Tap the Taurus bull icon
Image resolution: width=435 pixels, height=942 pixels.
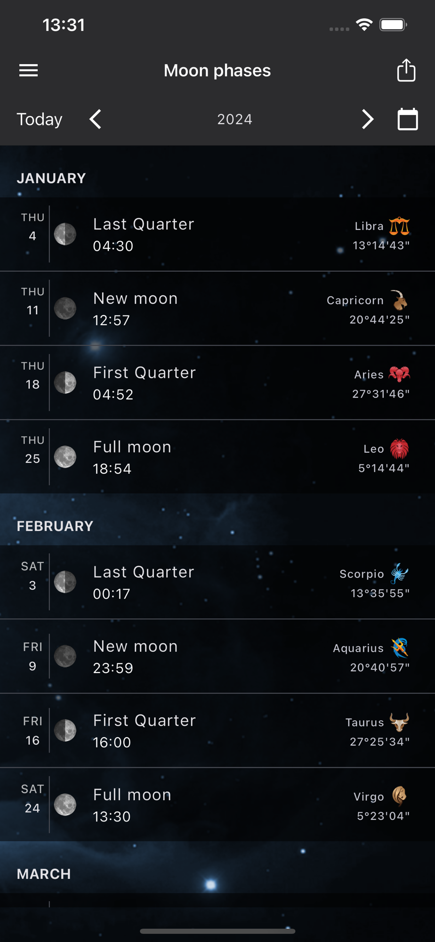[x=399, y=722]
